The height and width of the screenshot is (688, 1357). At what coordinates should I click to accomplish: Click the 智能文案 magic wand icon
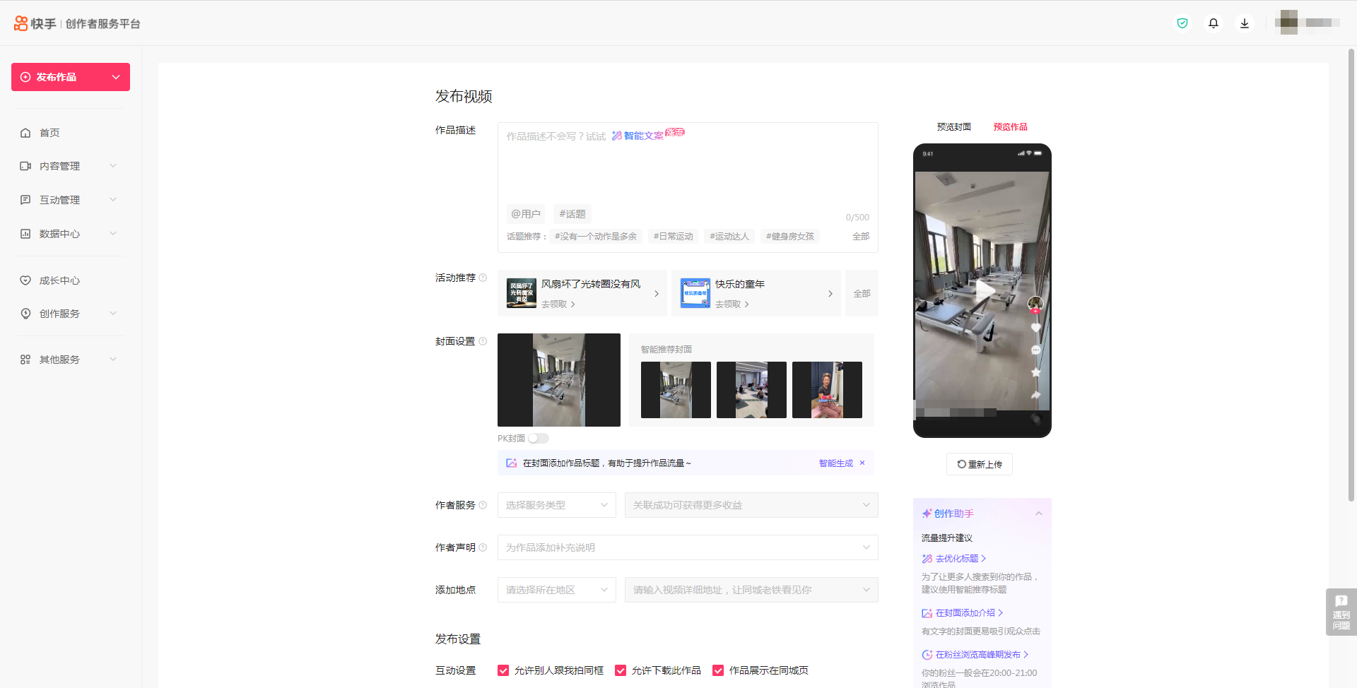(x=617, y=136)
